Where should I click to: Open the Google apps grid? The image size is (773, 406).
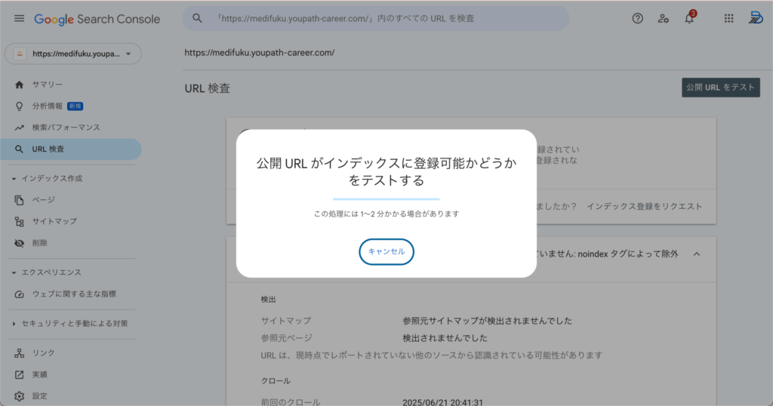click(728, 19)
